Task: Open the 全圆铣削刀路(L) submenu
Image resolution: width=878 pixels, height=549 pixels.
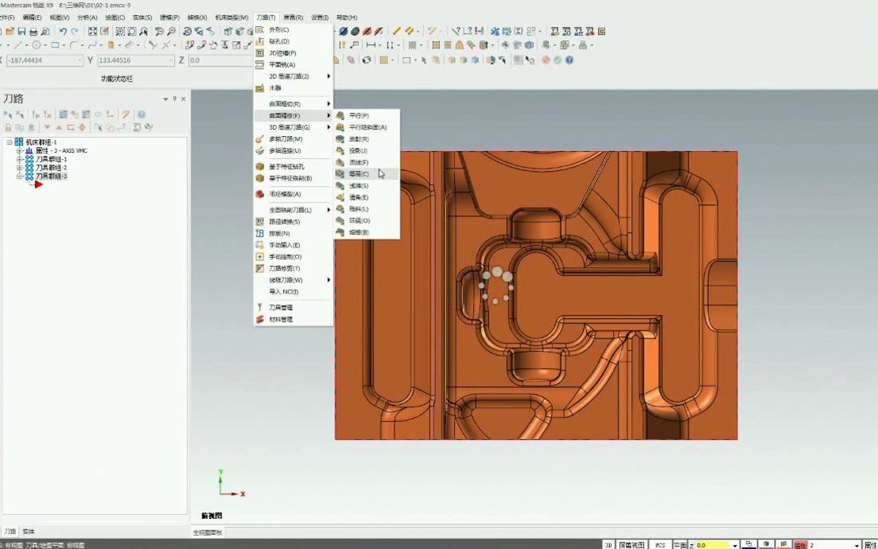Action: (x=293, y=210)
